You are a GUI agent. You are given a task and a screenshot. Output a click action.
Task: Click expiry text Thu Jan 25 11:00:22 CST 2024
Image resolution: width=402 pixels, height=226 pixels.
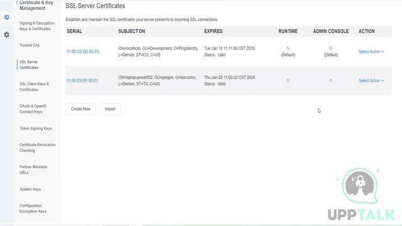[x=229, y=77]
